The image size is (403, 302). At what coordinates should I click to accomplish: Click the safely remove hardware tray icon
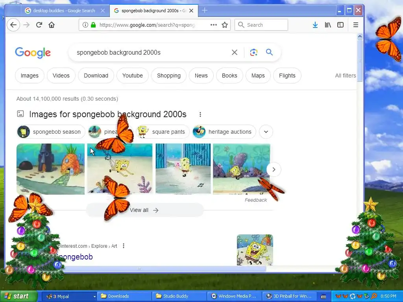click(367, 296)
